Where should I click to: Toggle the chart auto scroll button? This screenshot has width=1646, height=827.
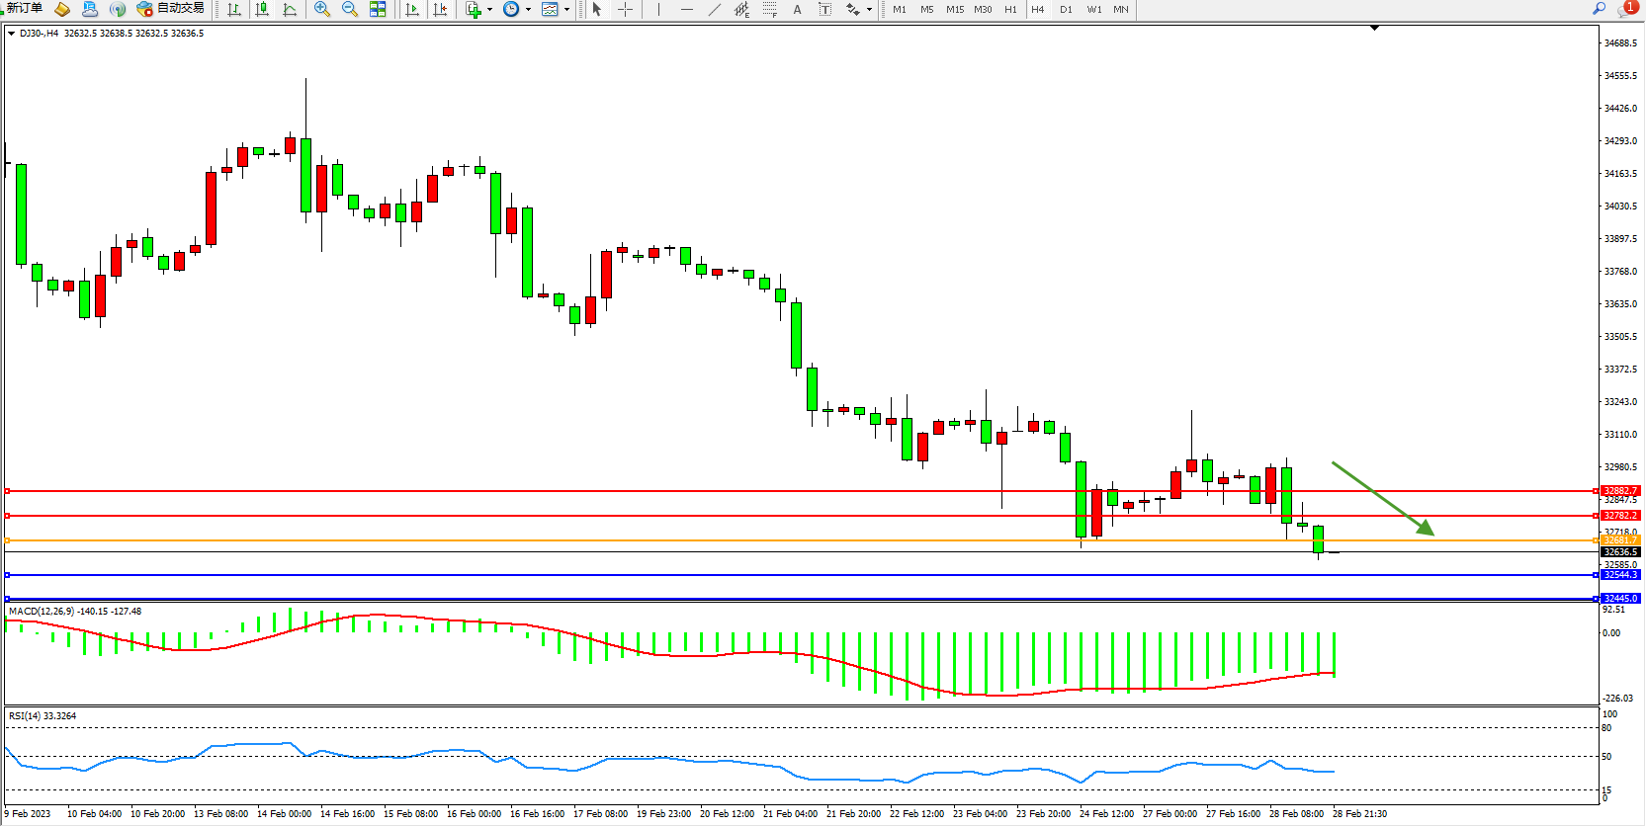click(412, 9)
